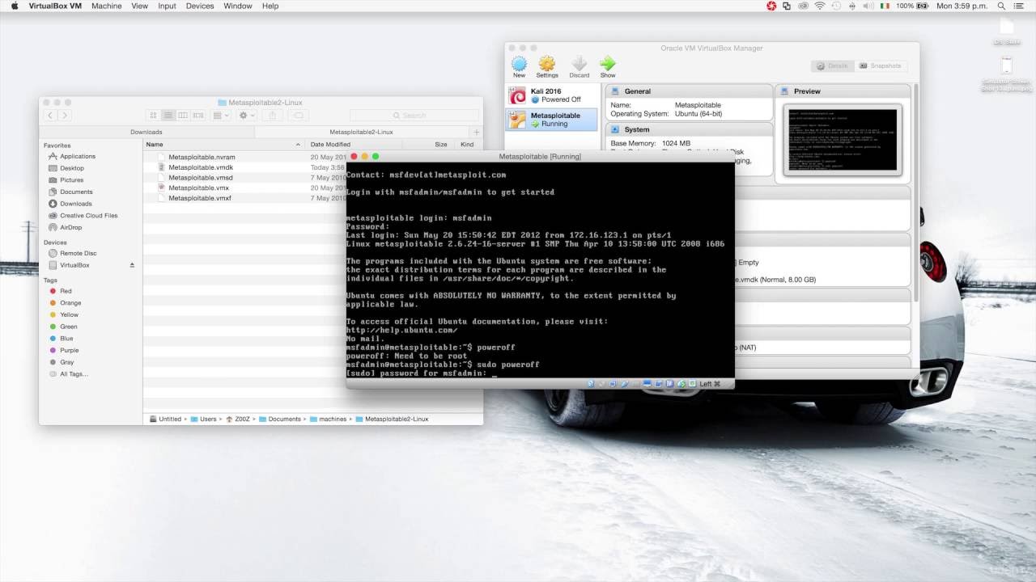
Task: Select the Green tag in Finder sidebar
Action: click(69, 327)
